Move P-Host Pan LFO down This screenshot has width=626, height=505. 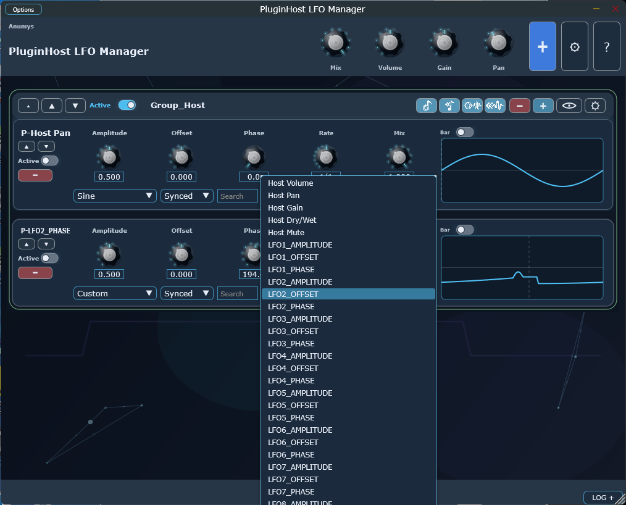coord(46,146)
